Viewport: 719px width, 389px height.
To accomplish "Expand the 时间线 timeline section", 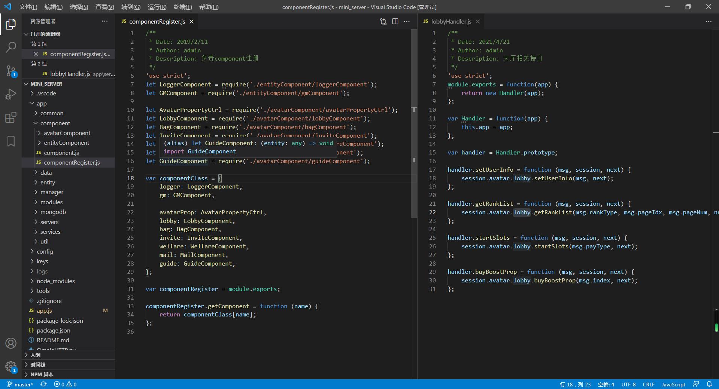I will (68, 365).
